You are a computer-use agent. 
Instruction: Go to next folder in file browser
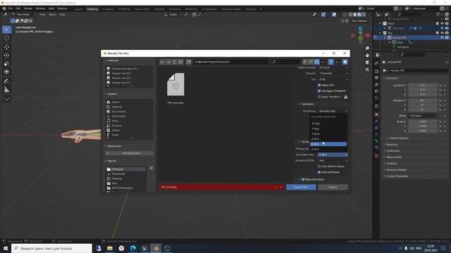coord(168,62)
